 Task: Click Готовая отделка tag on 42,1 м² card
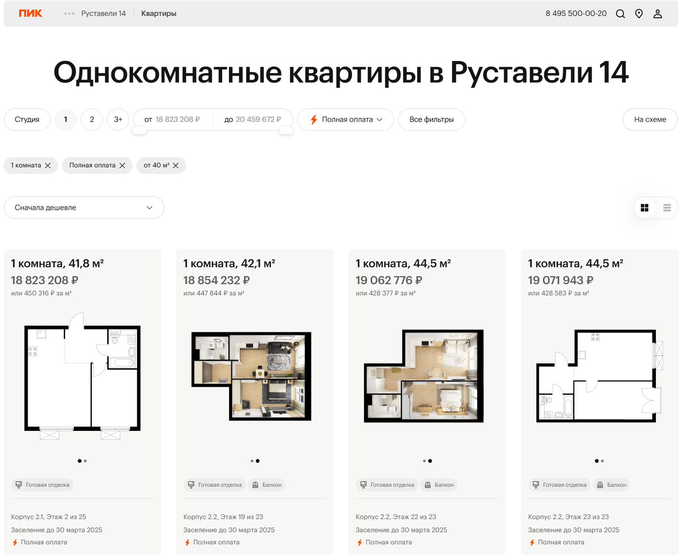215,485
